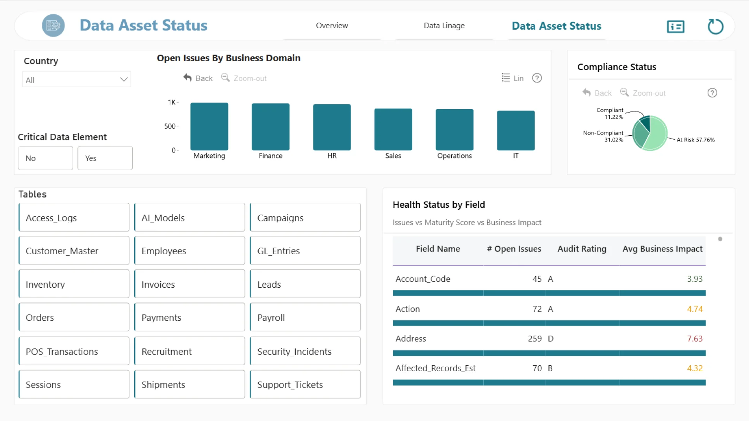
Task: Select No for Critical Data Element
Action: (x=46, y=158)
